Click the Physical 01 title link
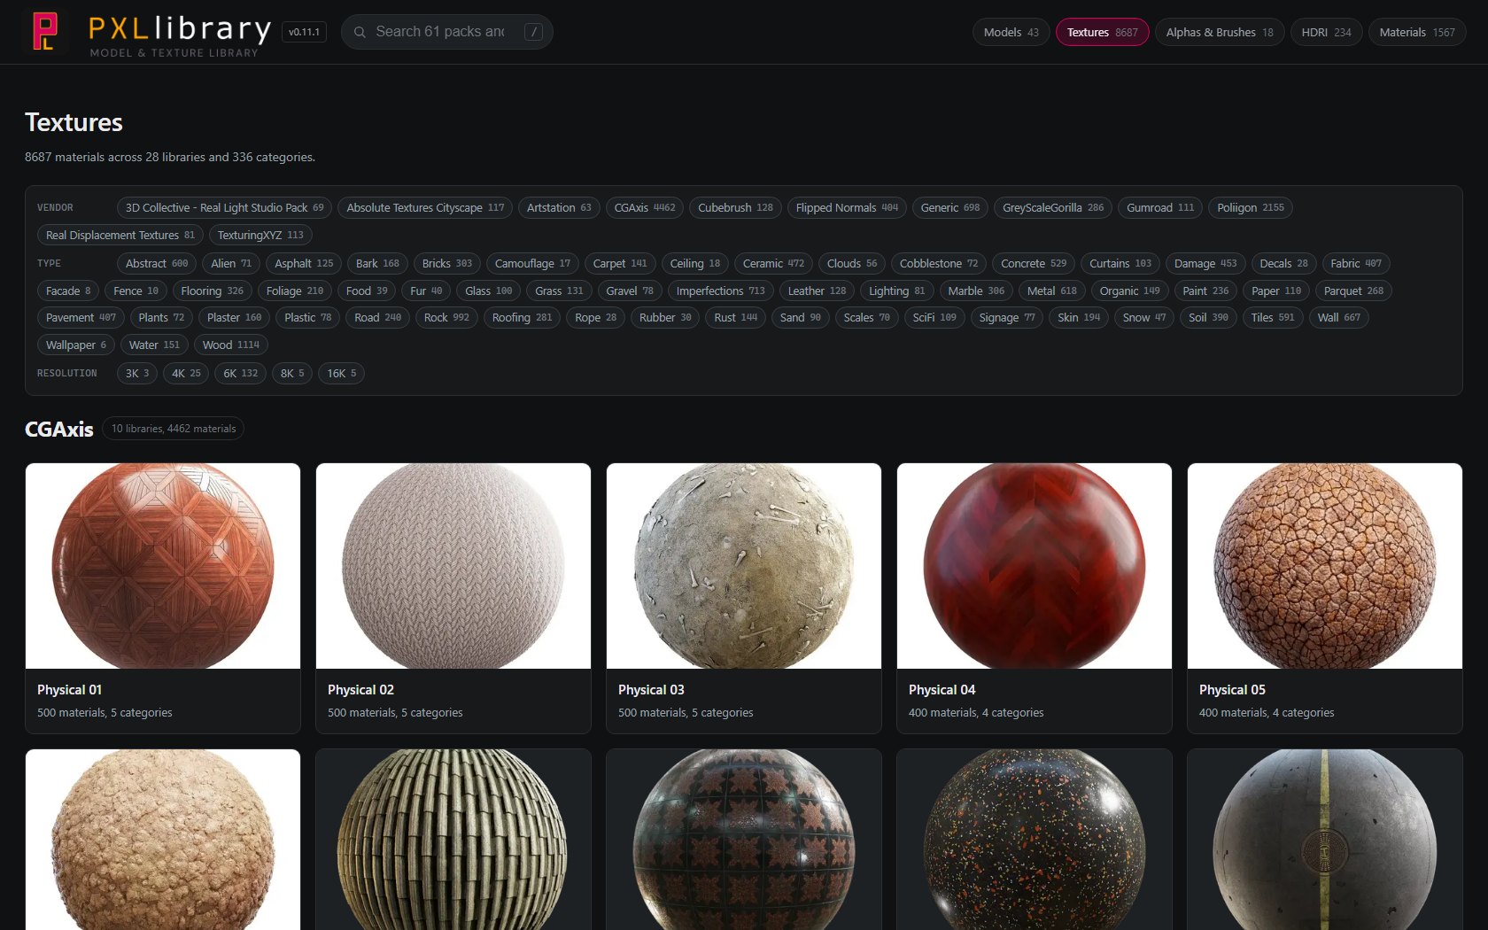This screenshot has width=1488, height=930. click(70, 690)
